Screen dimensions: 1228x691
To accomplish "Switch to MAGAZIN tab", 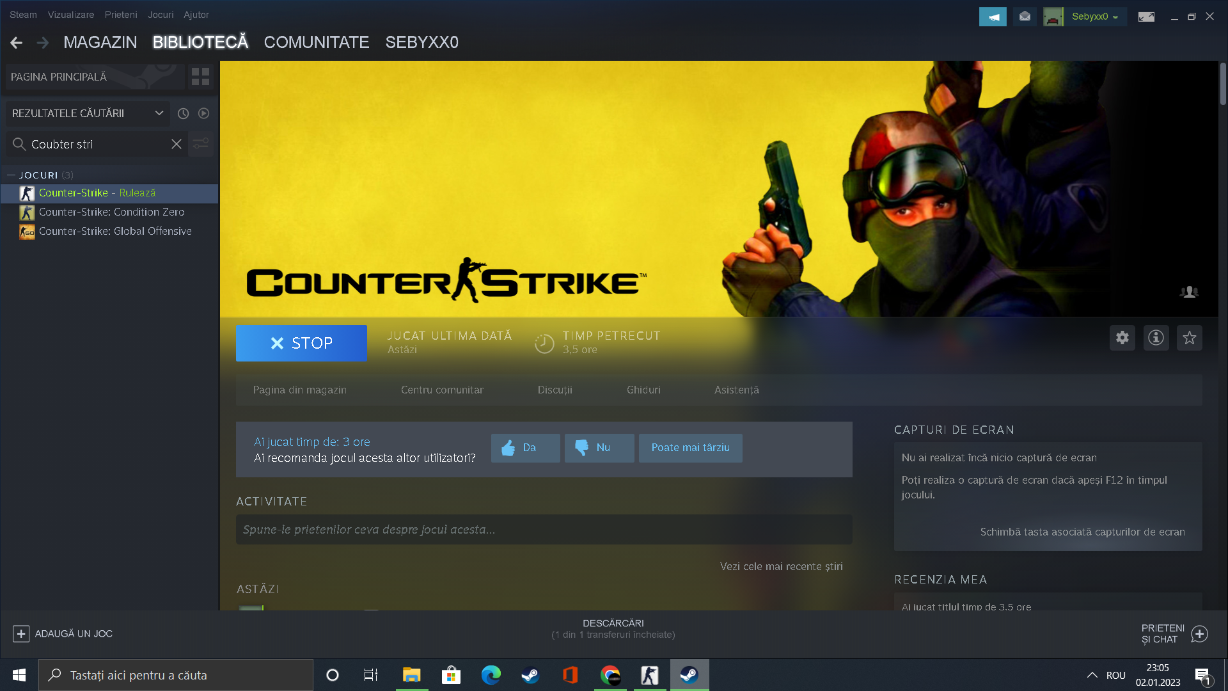I will 100,42.
